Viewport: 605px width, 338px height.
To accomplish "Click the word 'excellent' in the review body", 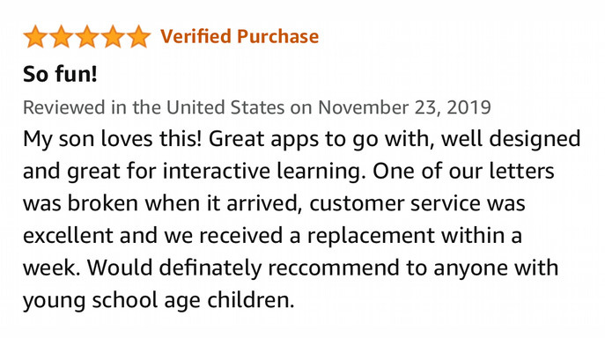I will pos(69,236).
